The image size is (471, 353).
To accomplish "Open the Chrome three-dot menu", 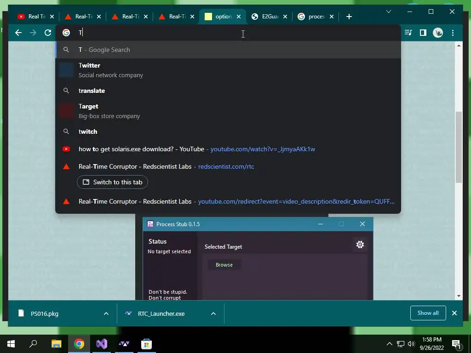I will coord(453,33).
